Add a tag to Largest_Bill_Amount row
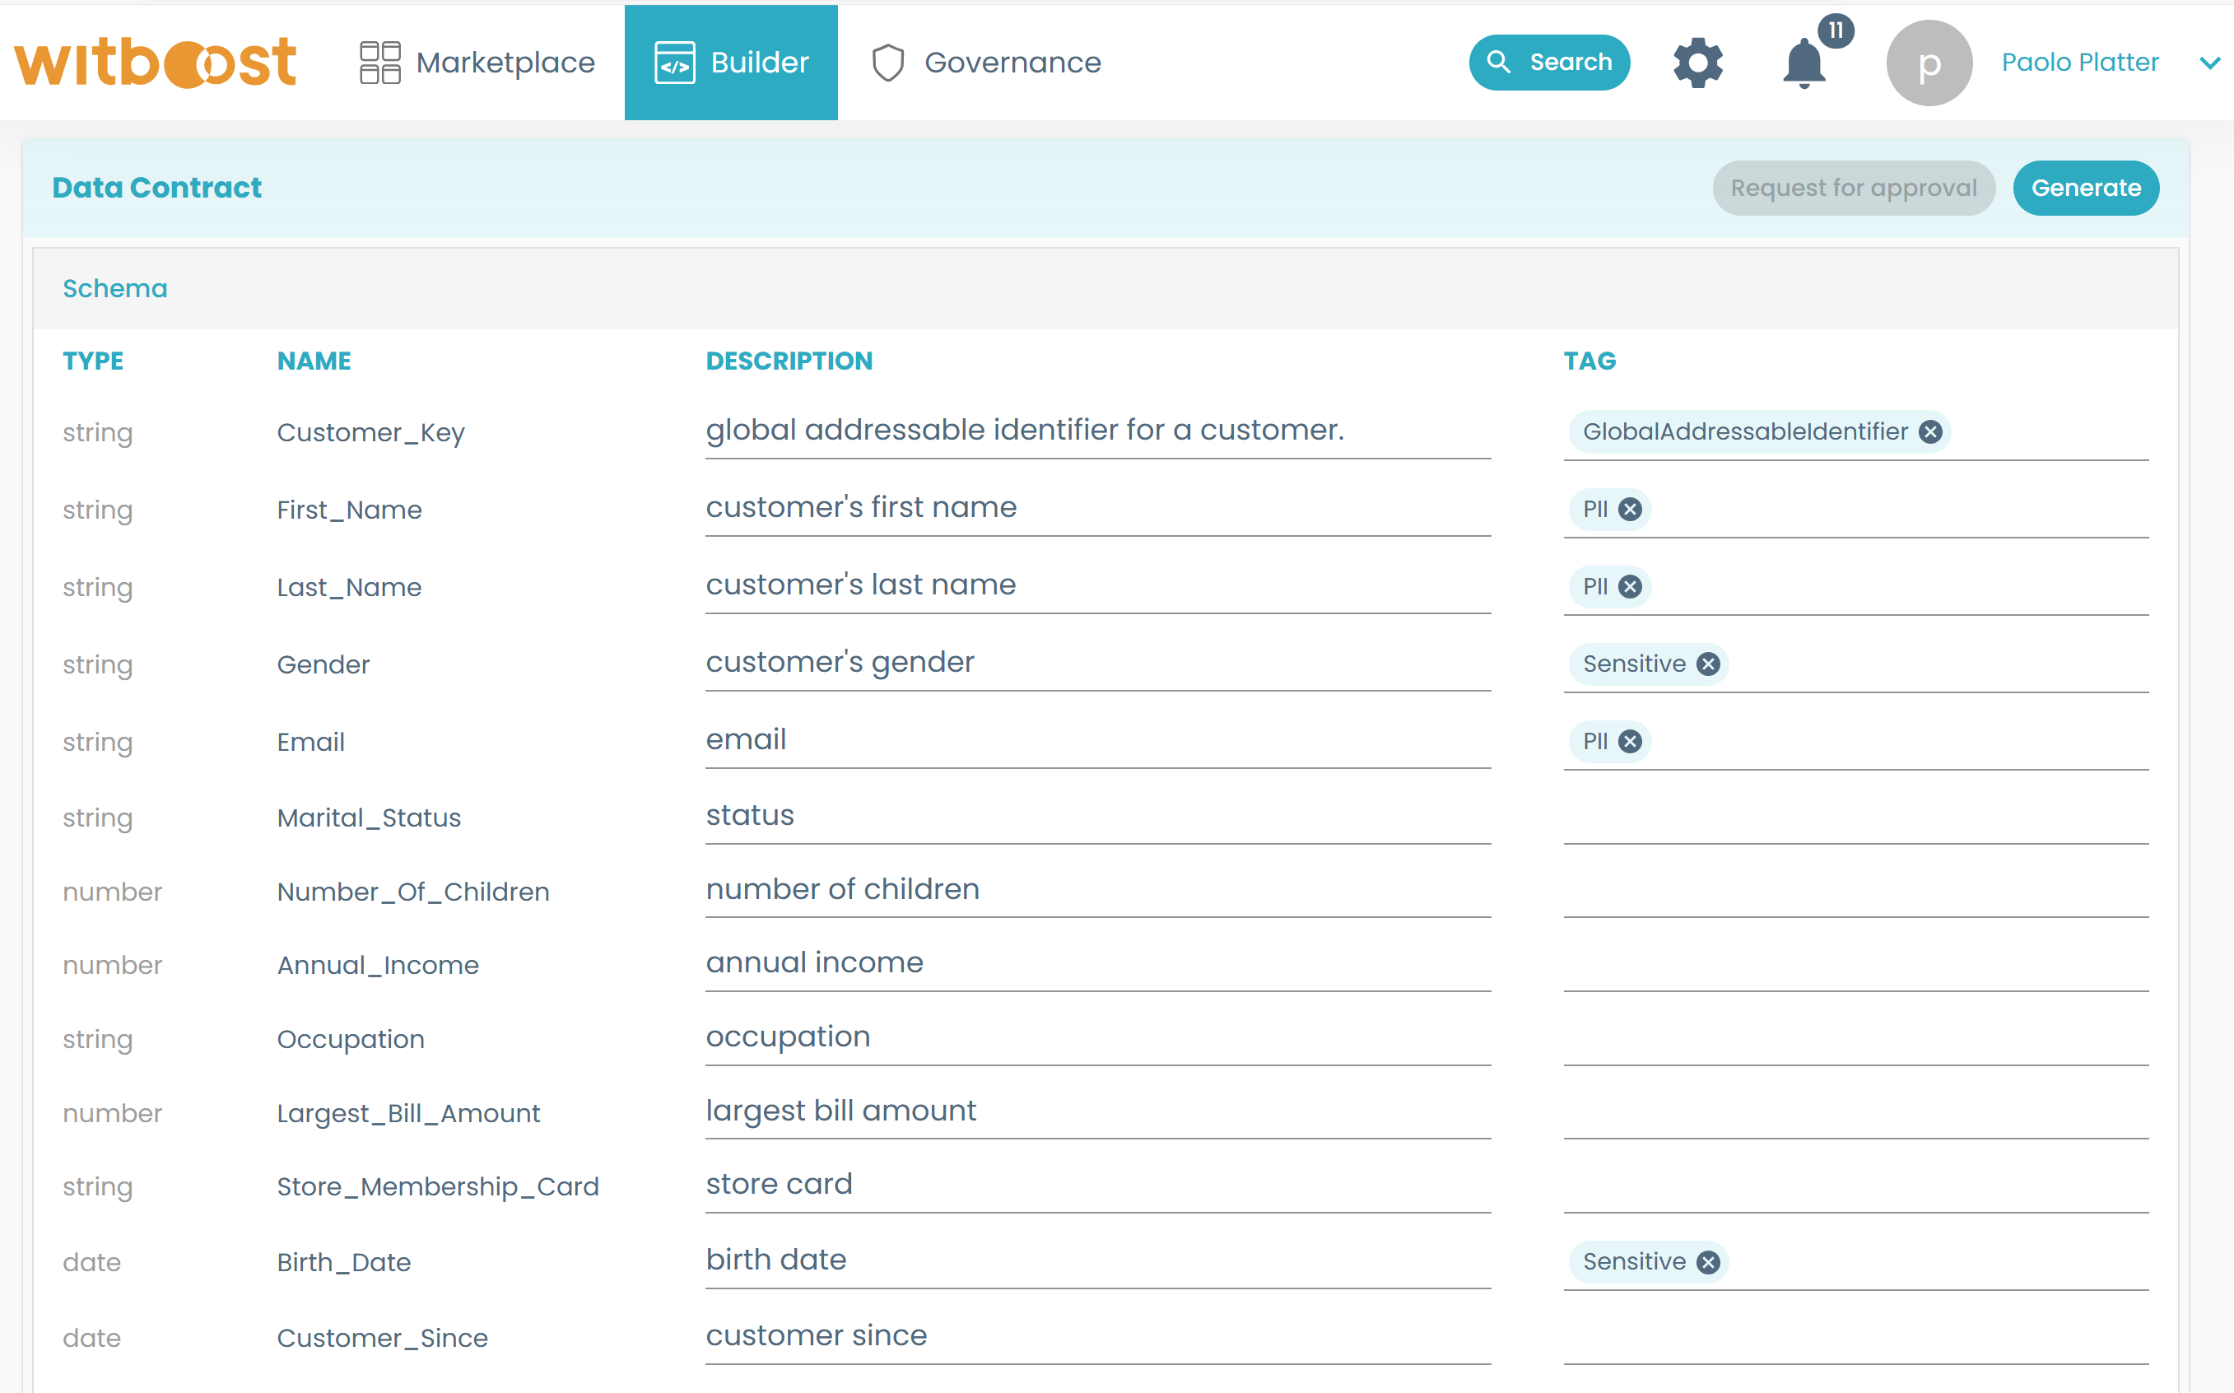Screen dimensions: 2234x1393 tap(1856, 1114)
